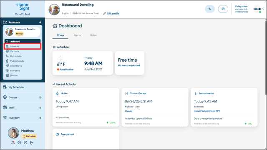
Task: Click the Motion Activity icon
Action: [x=7, y=61]
